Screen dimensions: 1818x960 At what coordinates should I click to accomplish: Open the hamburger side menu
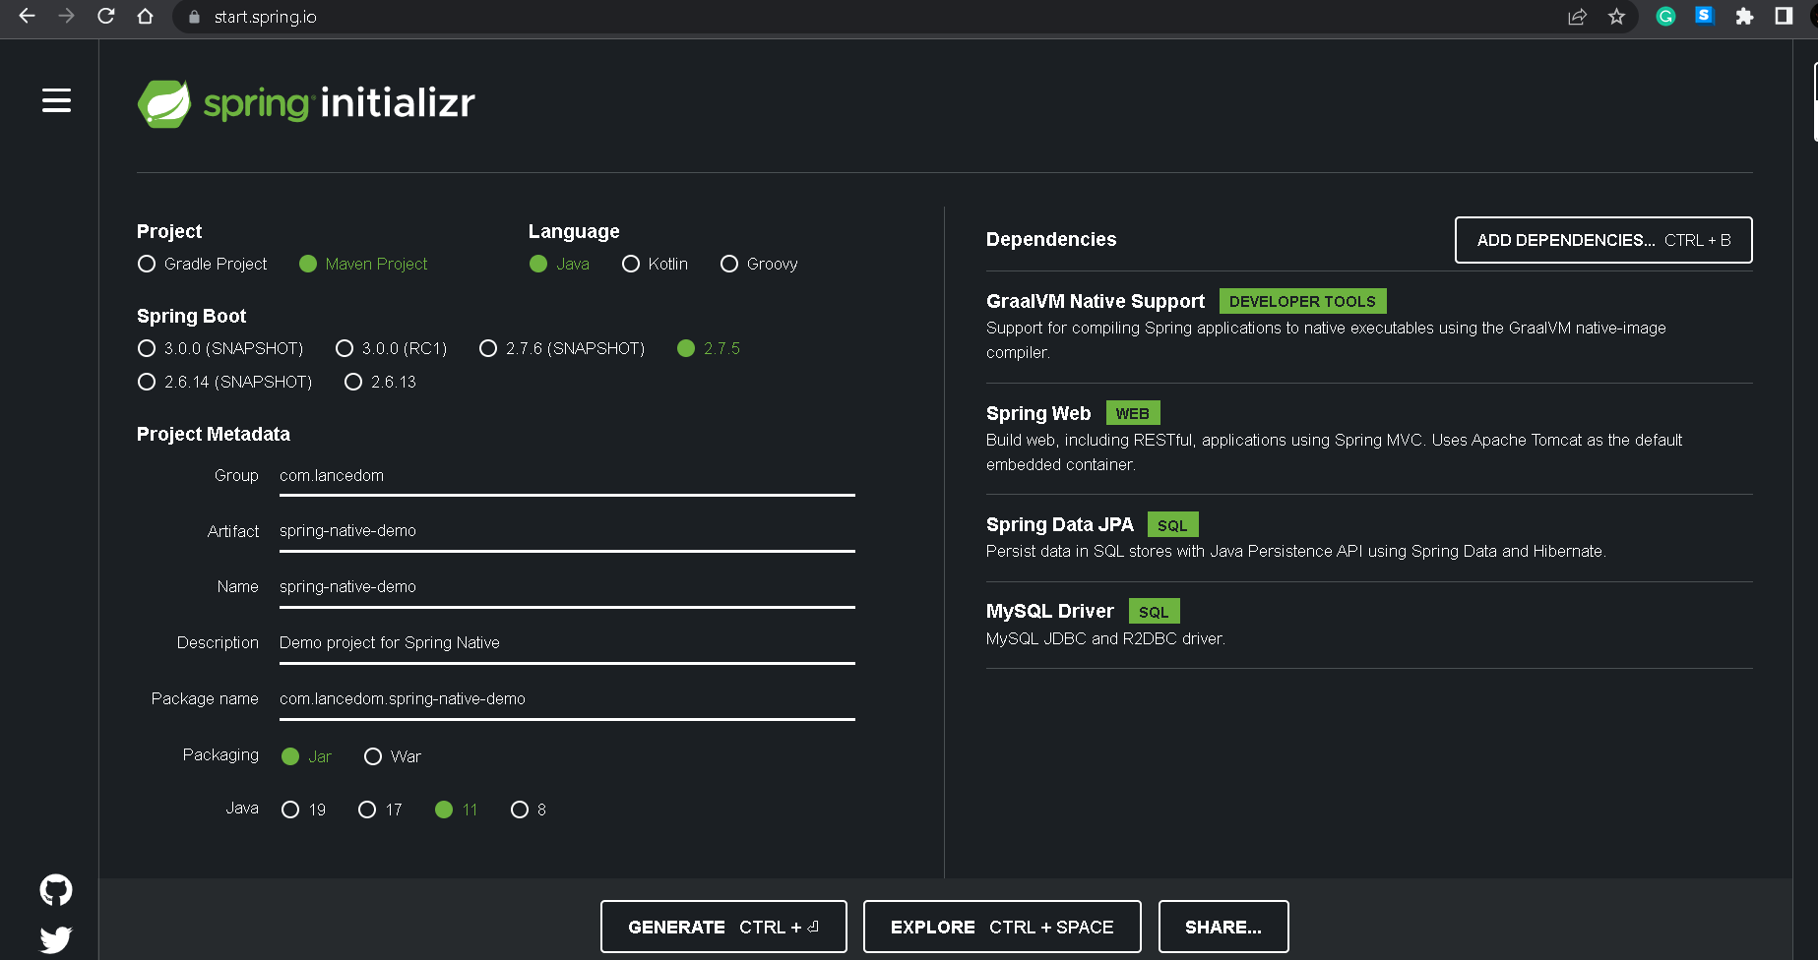pos(56,100)
